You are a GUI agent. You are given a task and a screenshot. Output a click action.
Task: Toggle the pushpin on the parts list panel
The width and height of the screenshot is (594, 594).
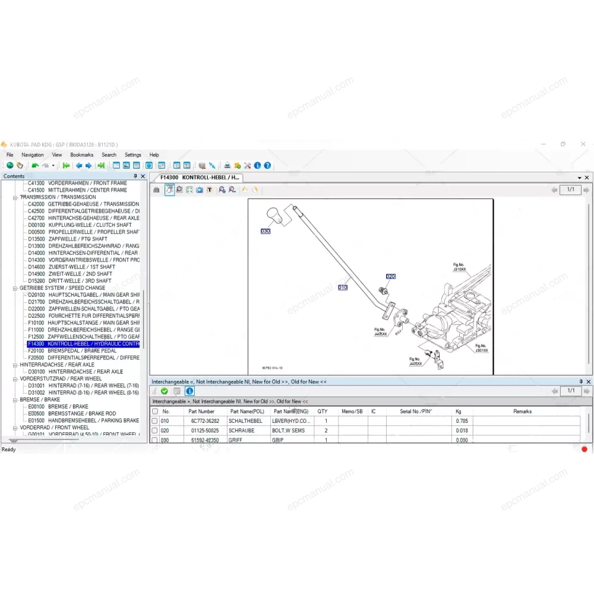(x=581, y=382)
